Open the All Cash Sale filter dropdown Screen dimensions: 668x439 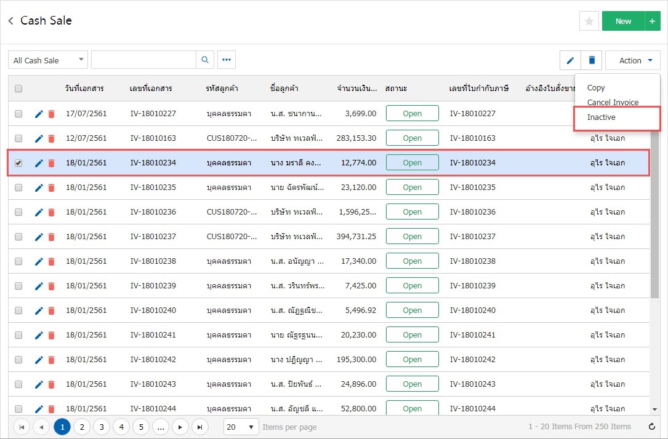coord(48,60)
